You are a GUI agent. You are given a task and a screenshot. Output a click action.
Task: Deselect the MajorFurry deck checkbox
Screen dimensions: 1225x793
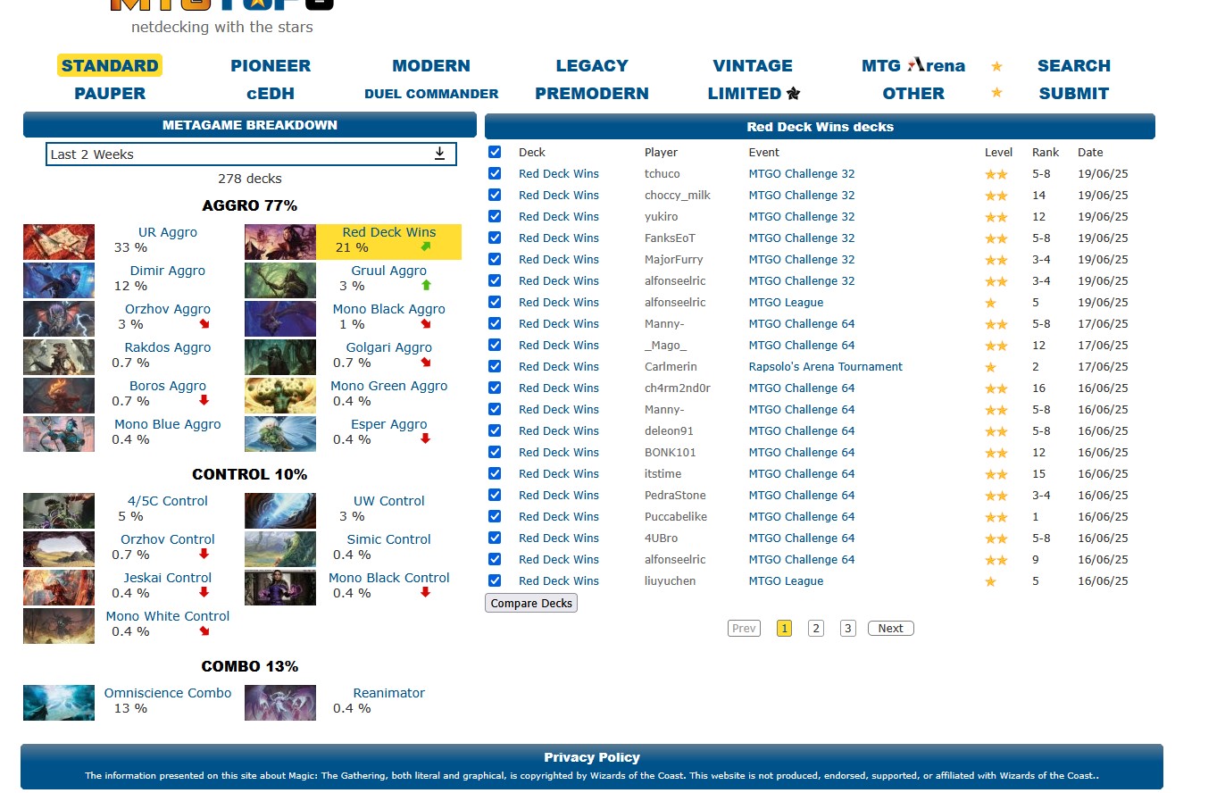[x=495, y=259]
